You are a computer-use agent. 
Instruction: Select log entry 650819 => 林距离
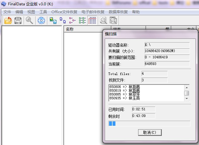point(125,90)
